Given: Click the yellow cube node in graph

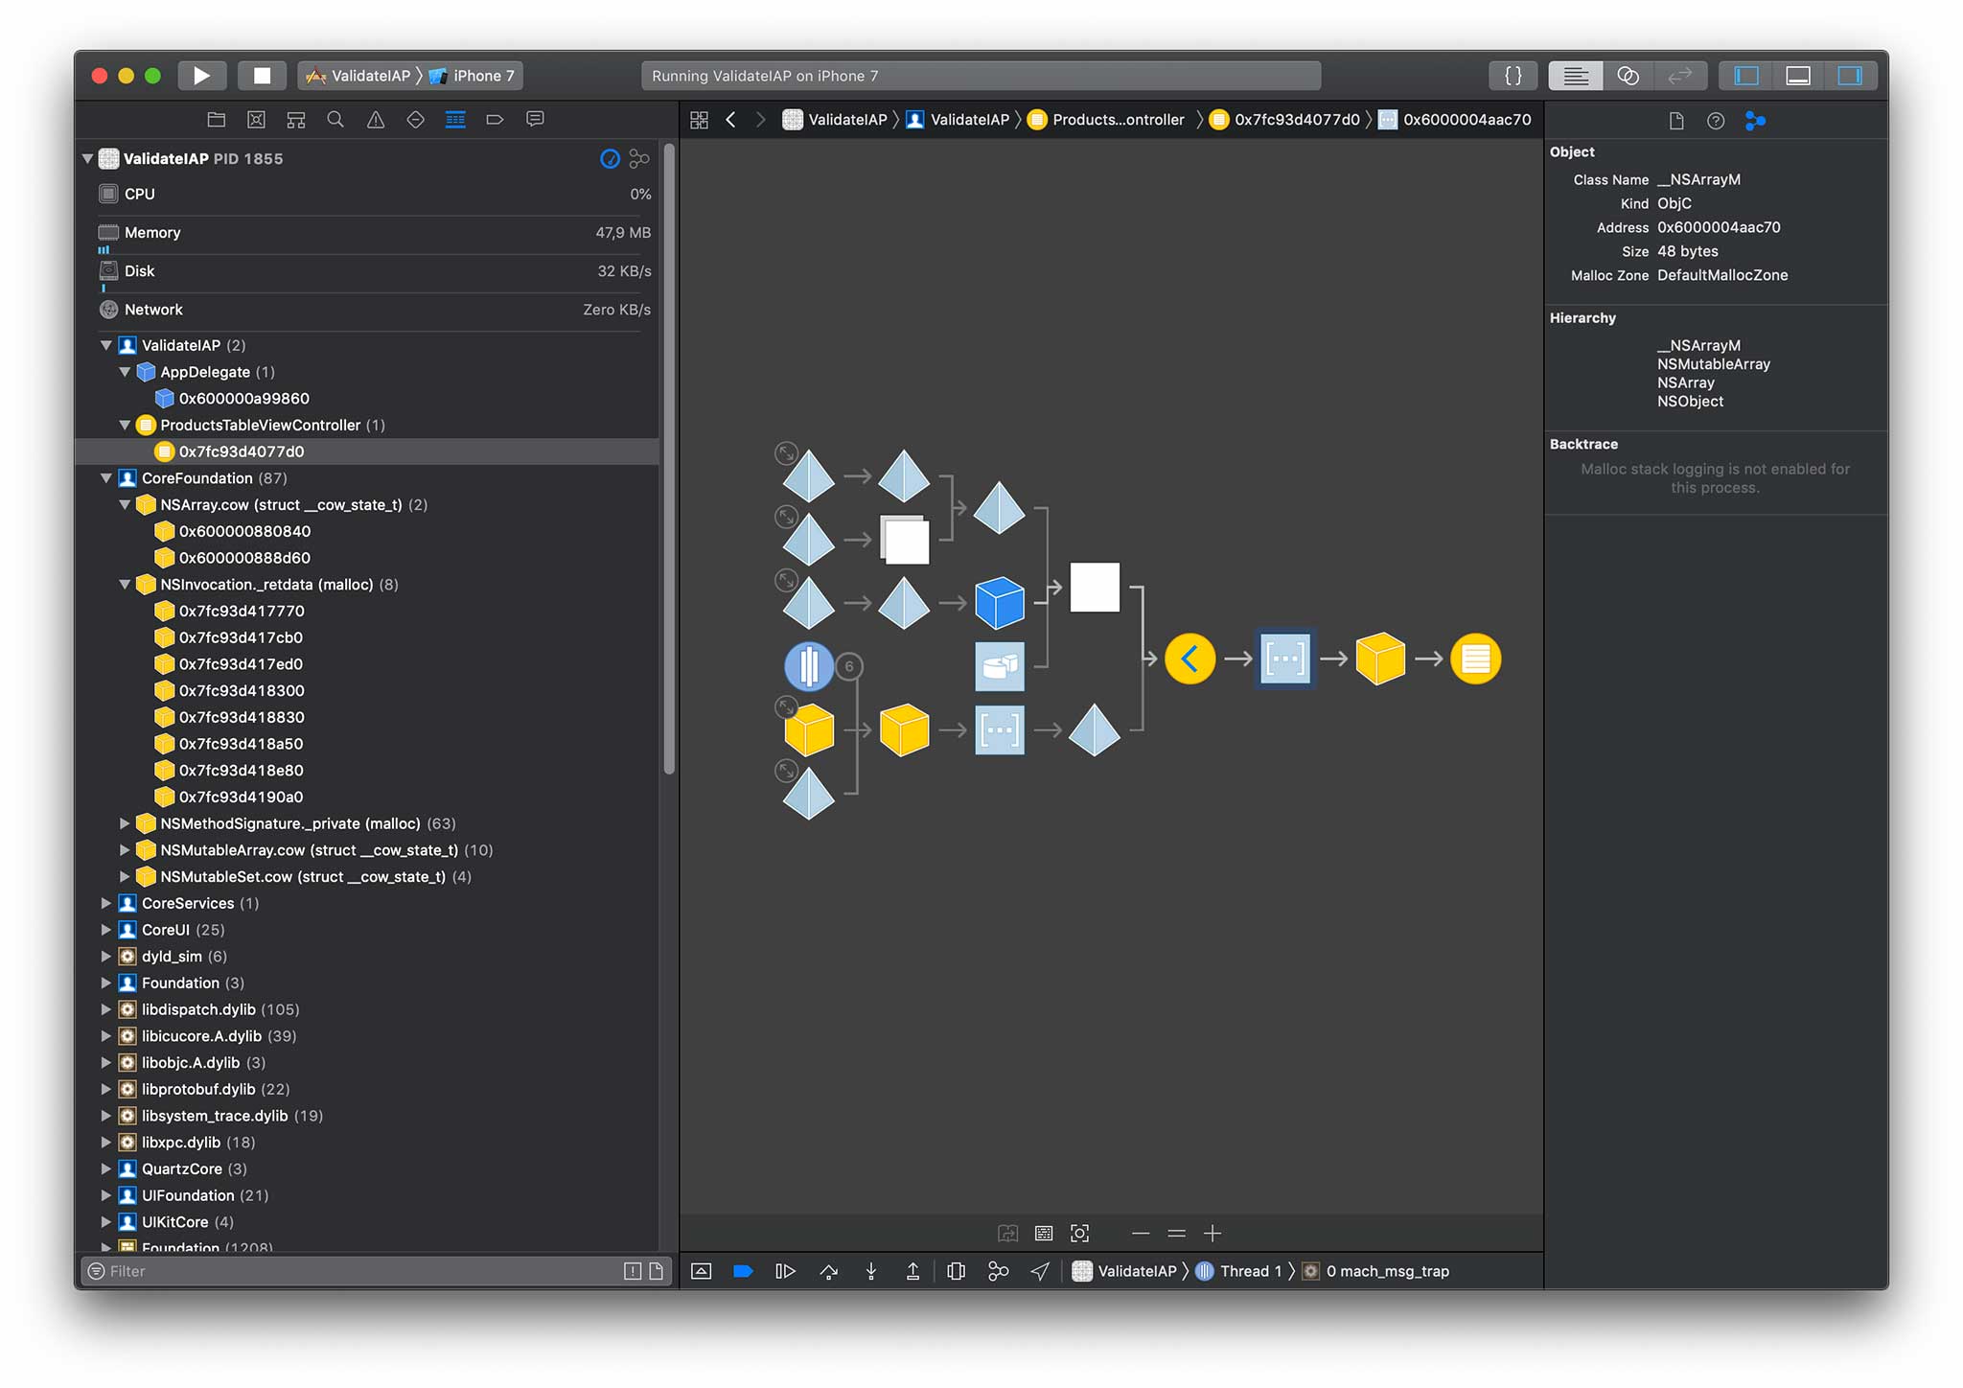Looking at the screenshot, I should (1380, 659).
